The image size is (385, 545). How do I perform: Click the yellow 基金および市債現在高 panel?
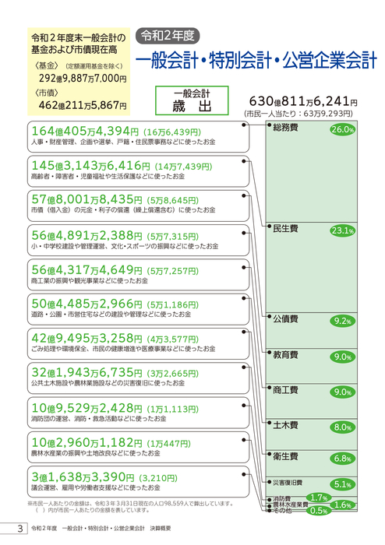[x=79, y=72]
